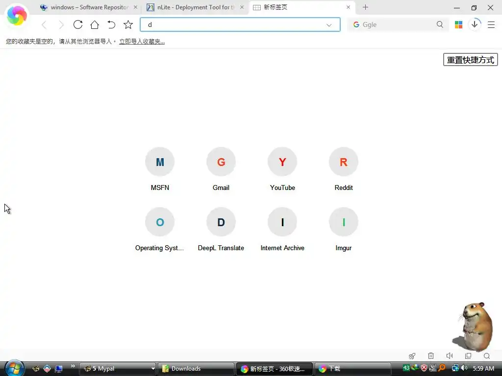Click the trash bin icon in status bar
Image resolution: width=502 pixels, height=376 pixels.
coord(431,356)
